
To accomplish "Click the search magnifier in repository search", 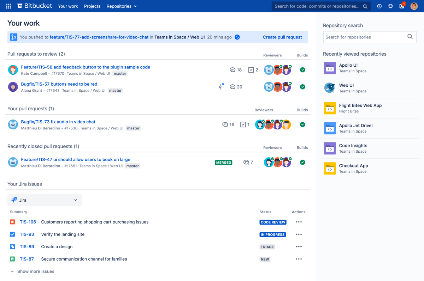I will [410, 37].
